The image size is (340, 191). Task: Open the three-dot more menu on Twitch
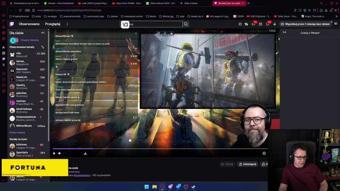(x=67, y=24)
